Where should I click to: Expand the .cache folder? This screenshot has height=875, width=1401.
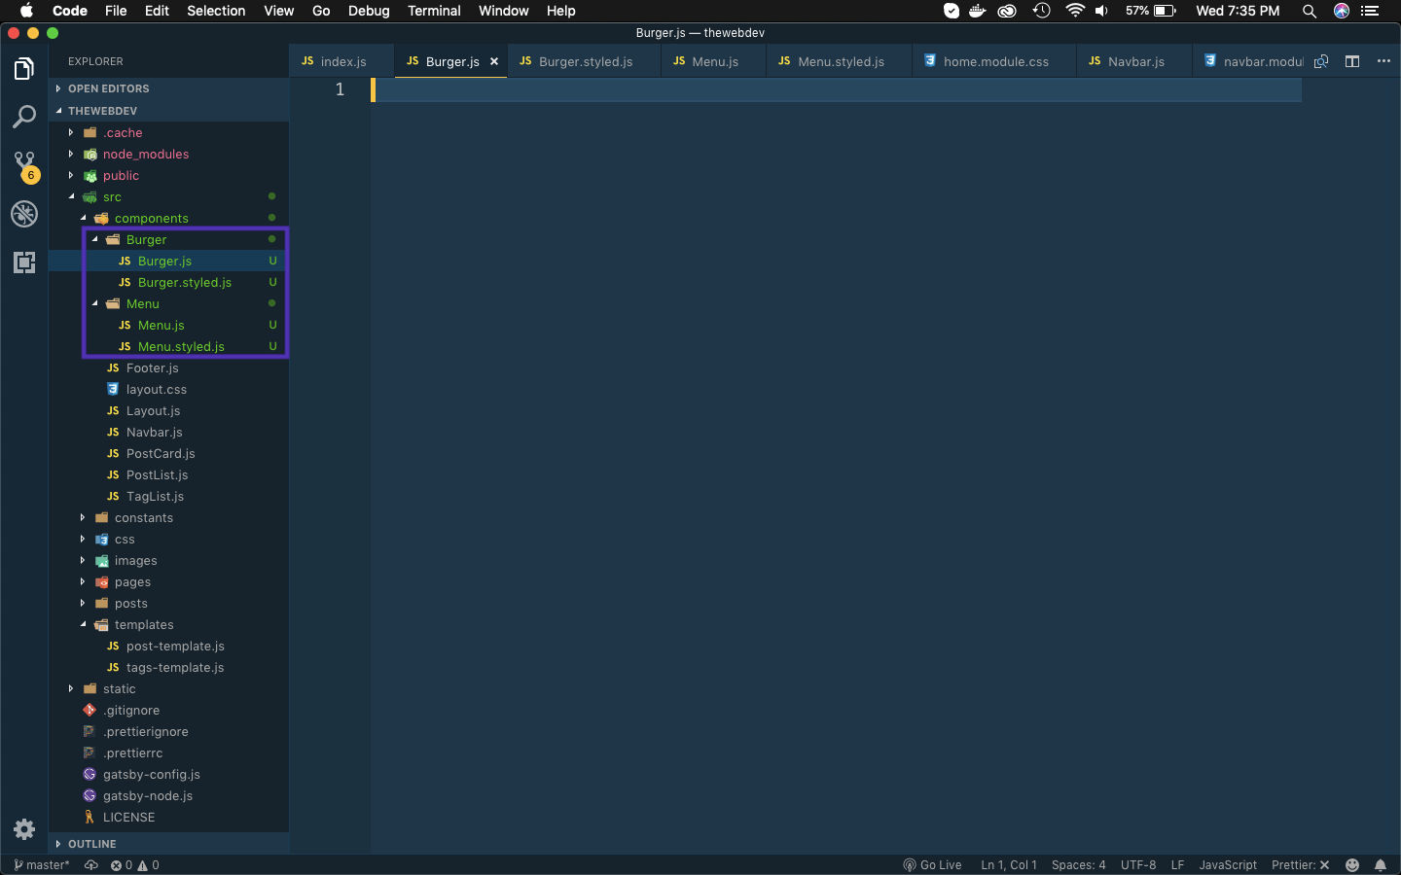168,132
